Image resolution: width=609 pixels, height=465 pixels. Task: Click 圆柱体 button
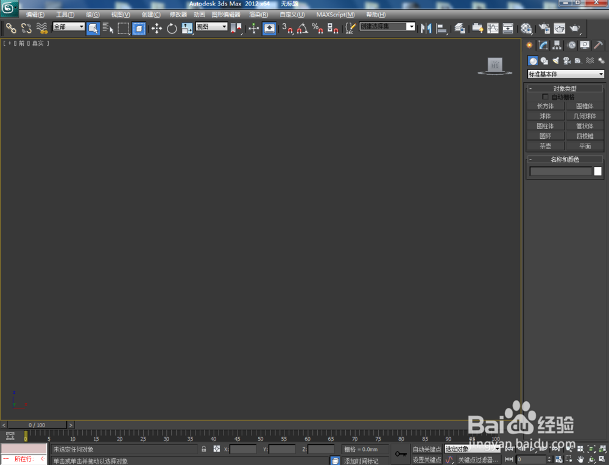click(545, 126)
